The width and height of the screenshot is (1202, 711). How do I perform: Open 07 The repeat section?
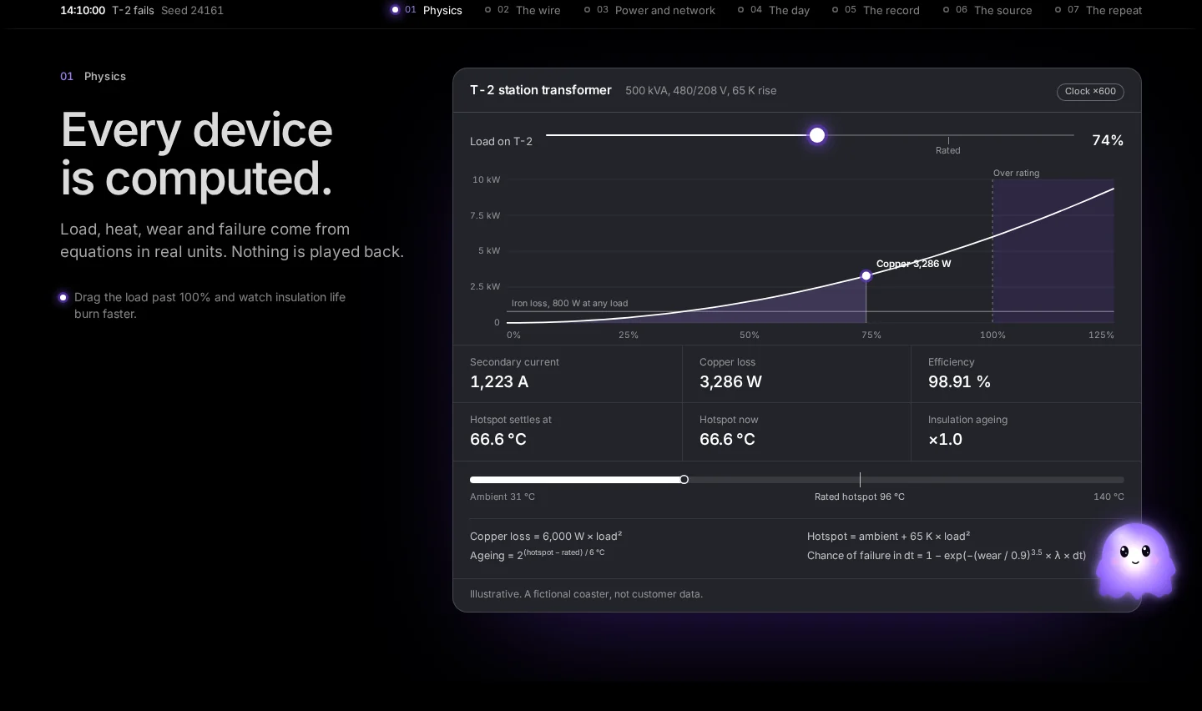pyautogui.click(x=1098, y=10)
